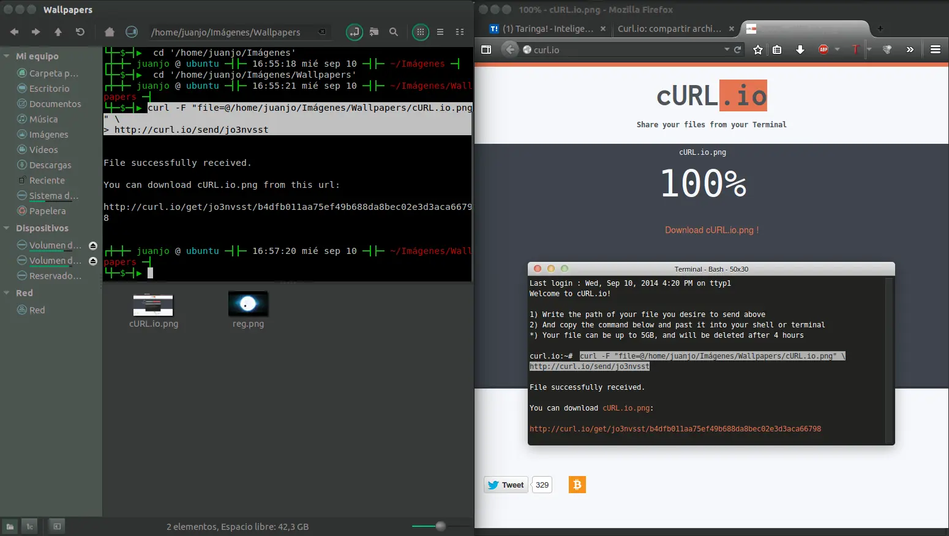Go back in the Wallpapers file manager
Screen dimensions: 949x536
(14, 32)
